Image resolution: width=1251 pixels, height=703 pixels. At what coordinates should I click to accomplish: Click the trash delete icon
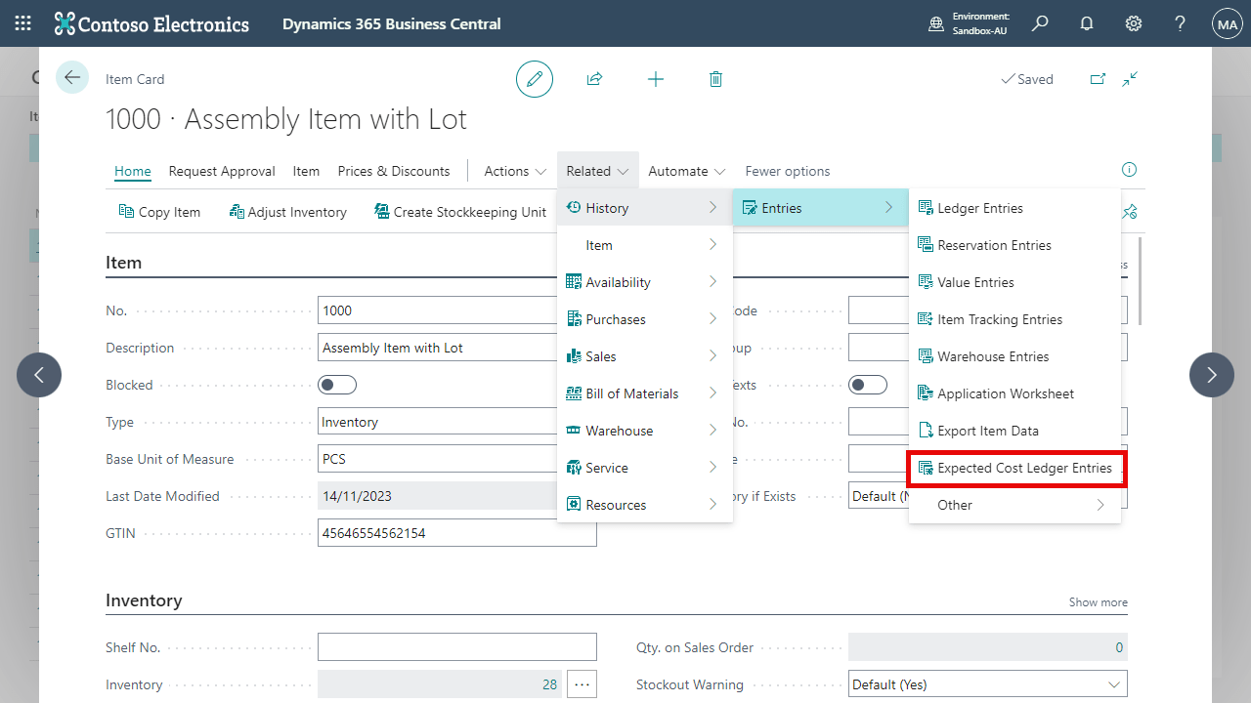715,79
